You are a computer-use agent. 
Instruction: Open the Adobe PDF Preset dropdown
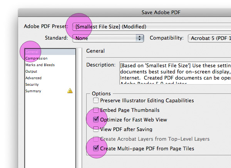[152, 27]
